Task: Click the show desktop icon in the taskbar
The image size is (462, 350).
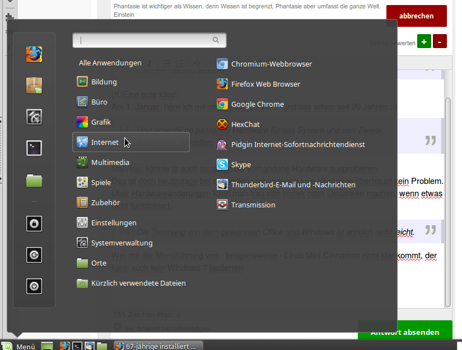Action: pyautogui.click(x=47, y=346)
